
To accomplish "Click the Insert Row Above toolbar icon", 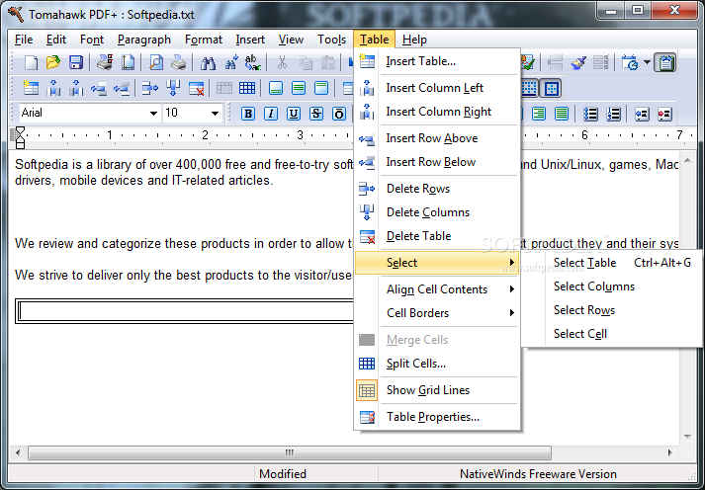I will (99, 88).
